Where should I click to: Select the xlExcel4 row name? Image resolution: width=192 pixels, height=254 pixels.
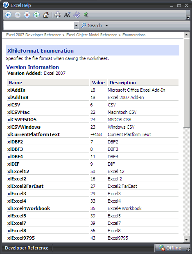click(x=17, y=201)
